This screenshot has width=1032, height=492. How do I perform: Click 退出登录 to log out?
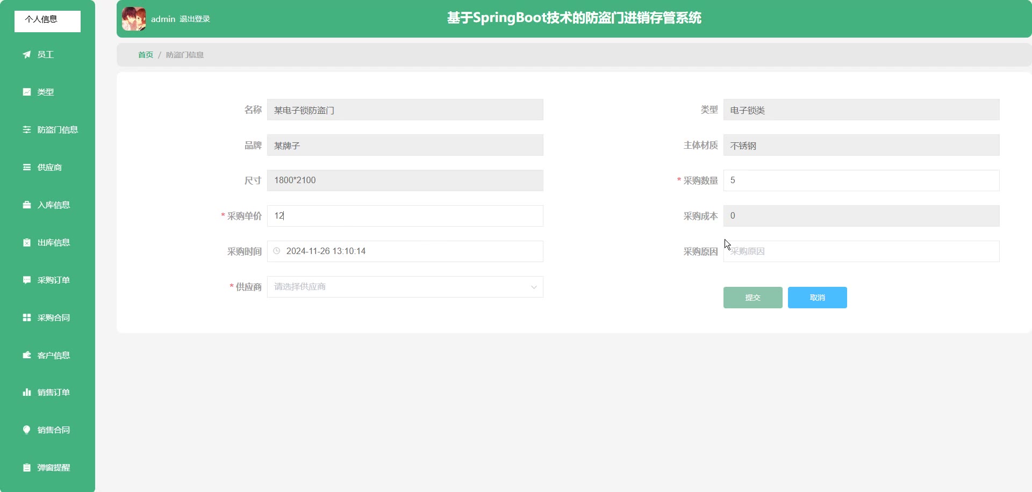click(x=195, y=19)
